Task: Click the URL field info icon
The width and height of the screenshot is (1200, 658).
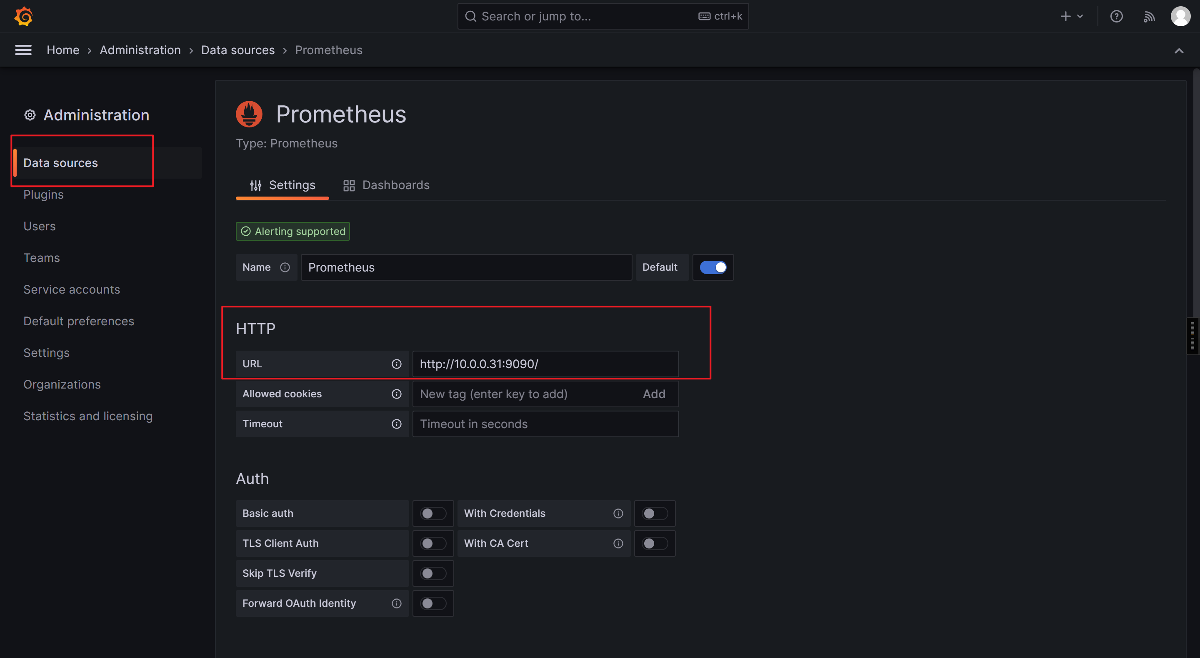Action: tap(396, 364)
